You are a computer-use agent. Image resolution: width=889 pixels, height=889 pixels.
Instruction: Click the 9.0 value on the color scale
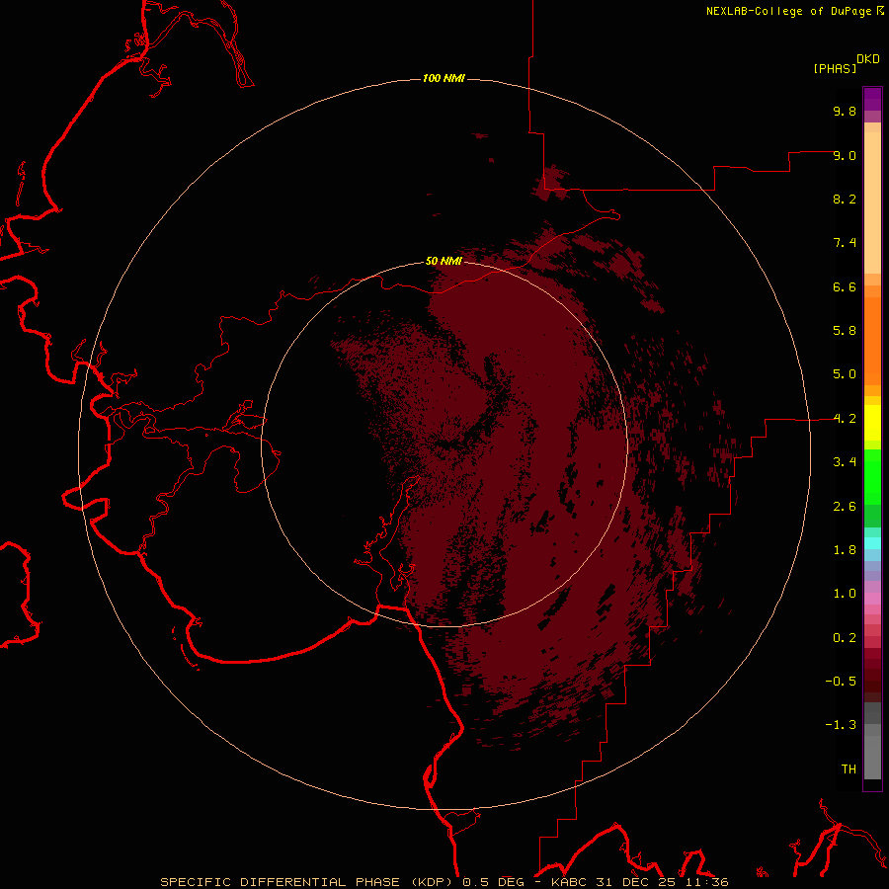click(x=845, y=155)
